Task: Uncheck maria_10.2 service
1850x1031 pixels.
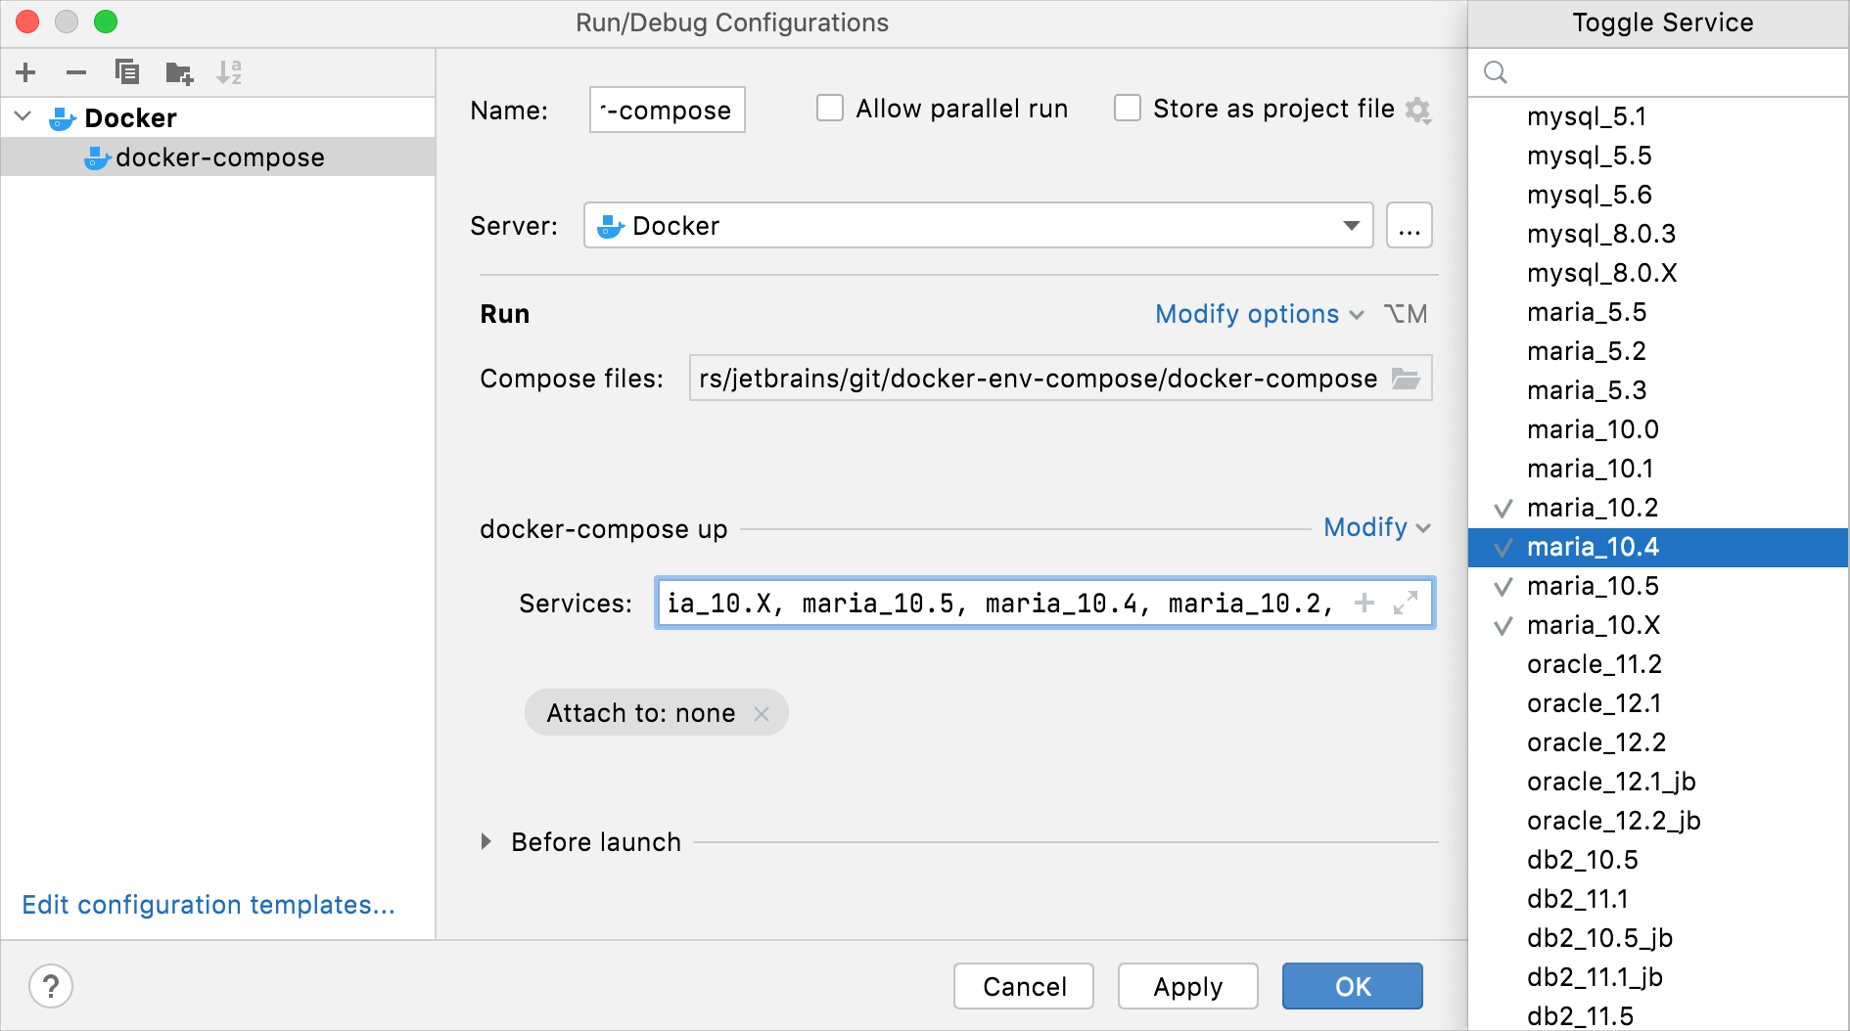Action: (1658, 508)
